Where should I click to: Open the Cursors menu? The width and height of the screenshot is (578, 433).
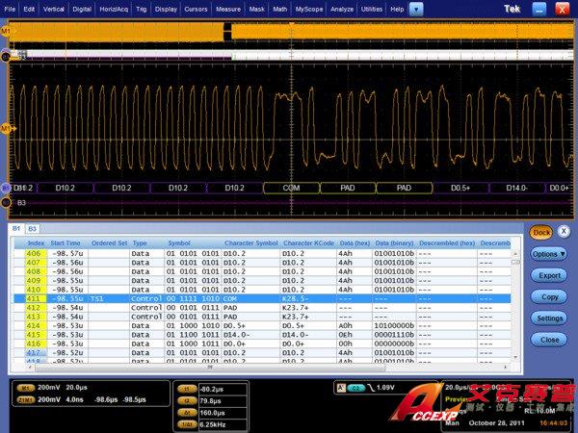tap(197, 8)
